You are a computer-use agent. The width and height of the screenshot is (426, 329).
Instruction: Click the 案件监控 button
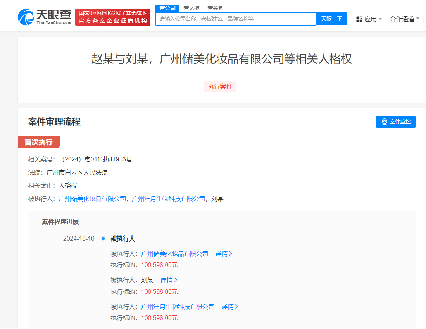(395, 122)
